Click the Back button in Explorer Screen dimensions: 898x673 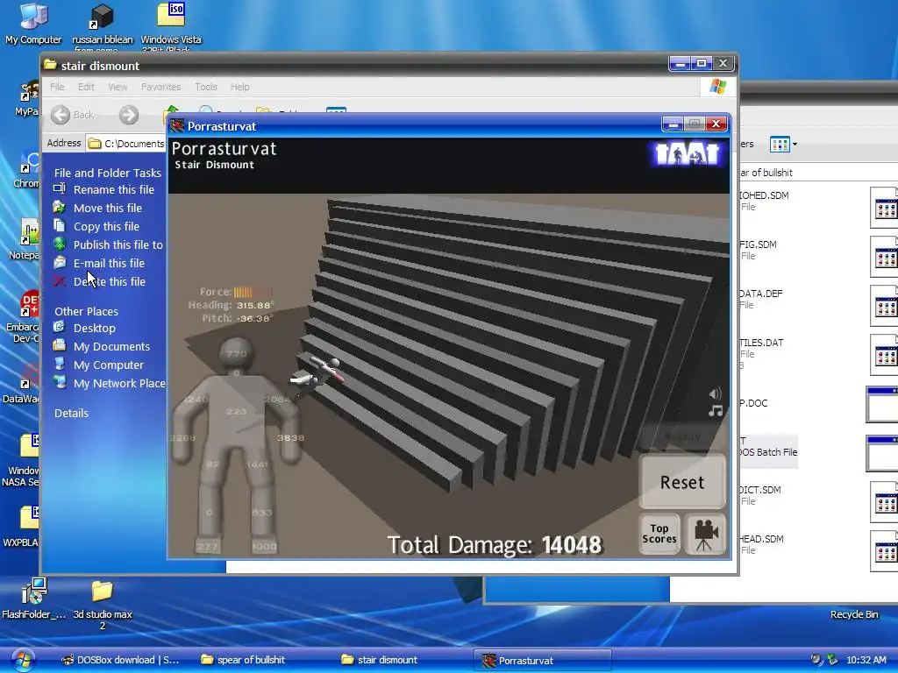pos(72,115)
